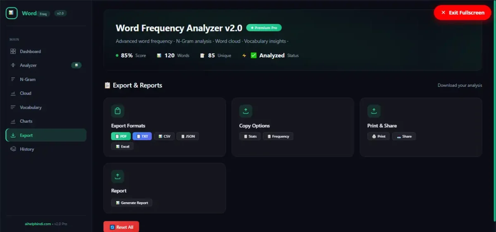Select the Export sidebar item

(46, 135)
